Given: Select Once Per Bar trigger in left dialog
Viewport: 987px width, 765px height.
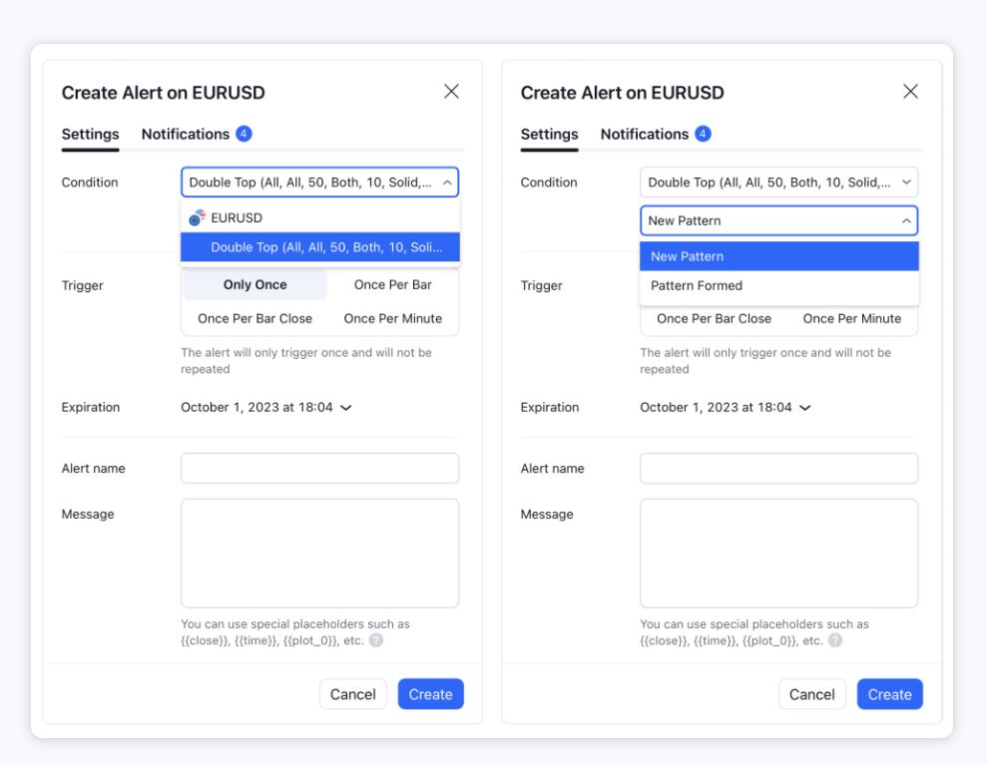Looking at the screenshot, I should pos(393,284).
